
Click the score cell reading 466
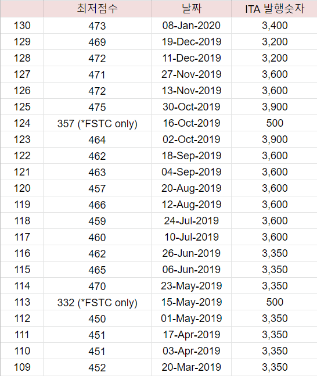(97, 205)
